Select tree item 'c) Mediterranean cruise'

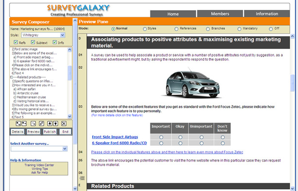click(x=30, y=97)
